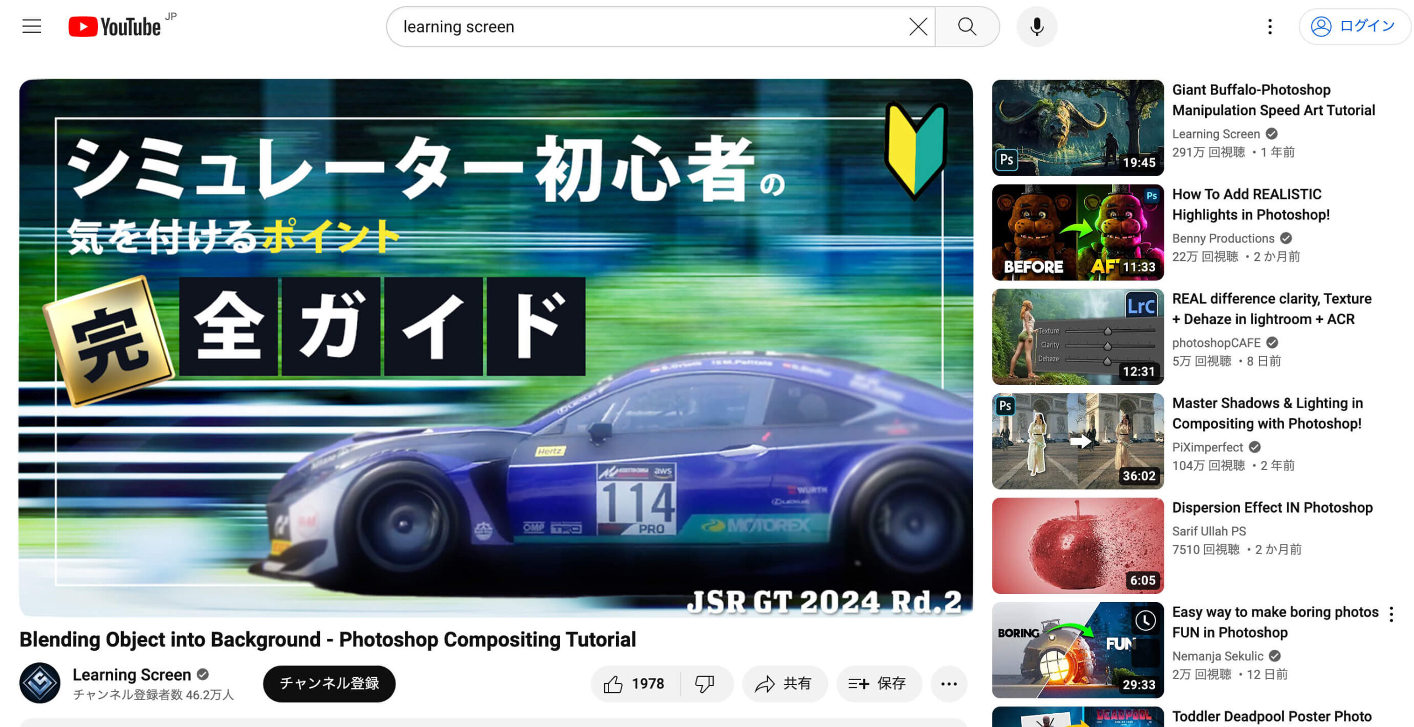The image size is (1414, 727).
Task: Click the magnifier search button
Action: pos(967,27)
